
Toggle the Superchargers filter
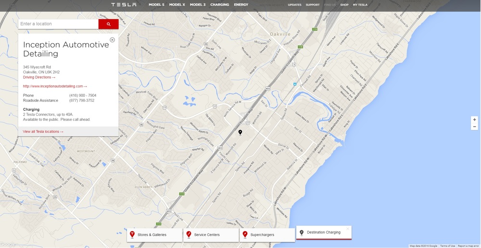(x=267, y=235)
